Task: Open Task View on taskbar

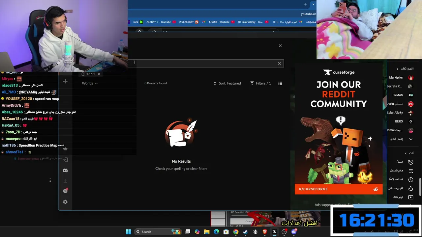Action: pyautogui.click(x=188, y=232)
